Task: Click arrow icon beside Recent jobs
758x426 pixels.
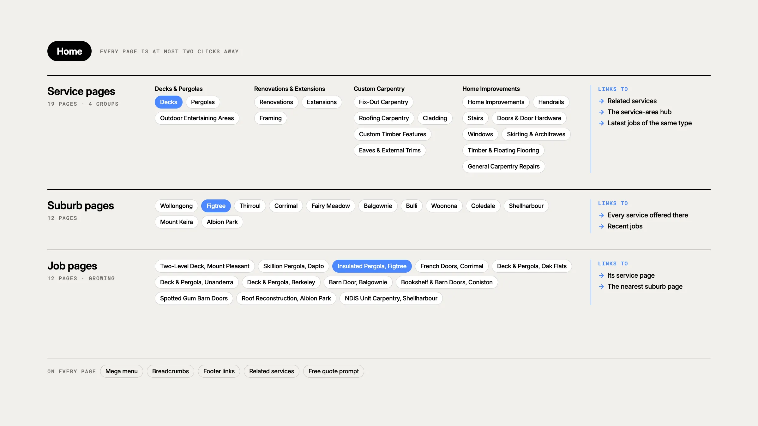Action: pos(601,226)
